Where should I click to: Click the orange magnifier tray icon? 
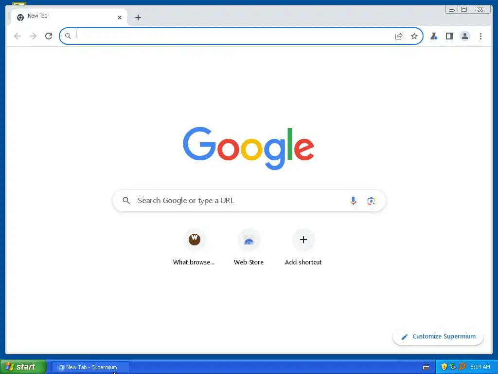point(462,367)
